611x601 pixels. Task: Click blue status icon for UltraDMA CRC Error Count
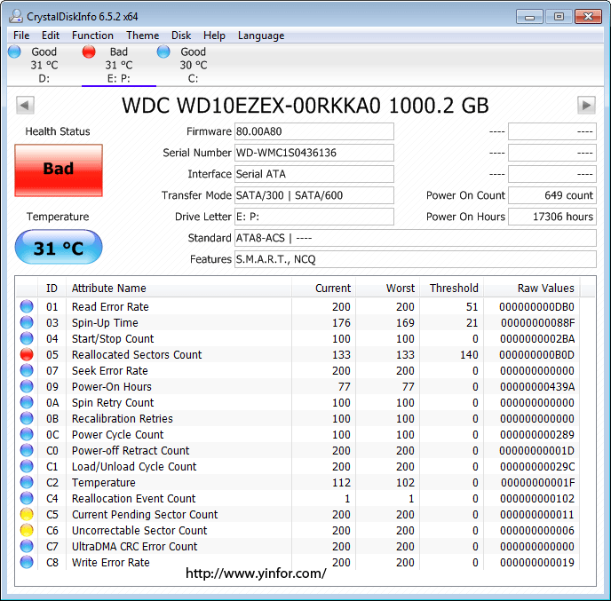[x=27, y=546]
